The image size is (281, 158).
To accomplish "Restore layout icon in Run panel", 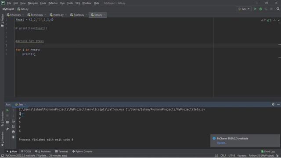I will coord(7,122).
